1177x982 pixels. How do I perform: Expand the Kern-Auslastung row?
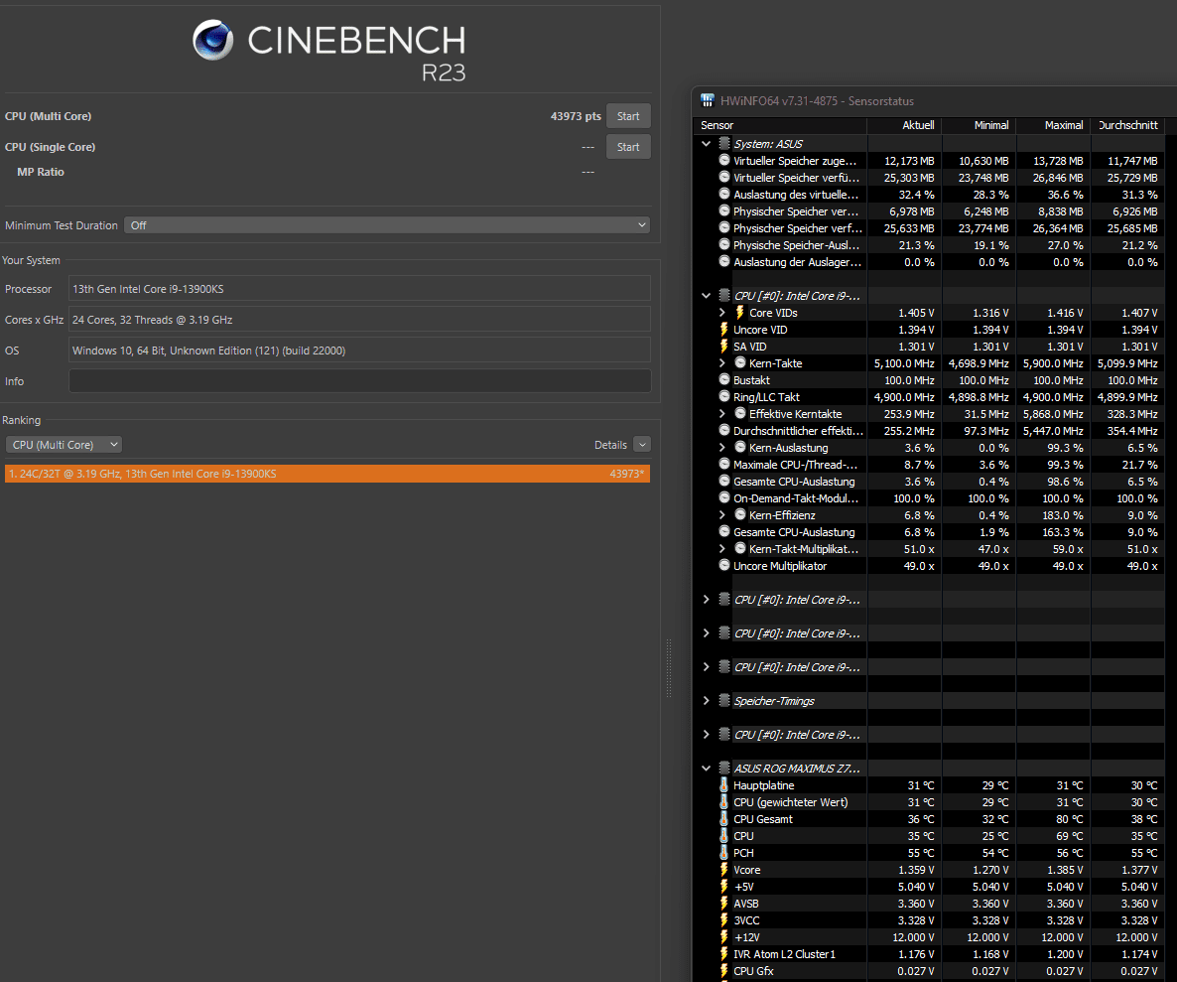click(722, 448)
